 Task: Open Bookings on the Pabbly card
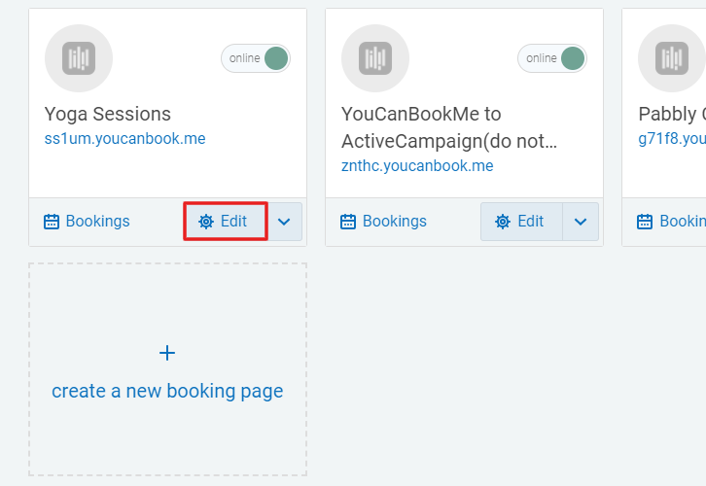point(671,222)
